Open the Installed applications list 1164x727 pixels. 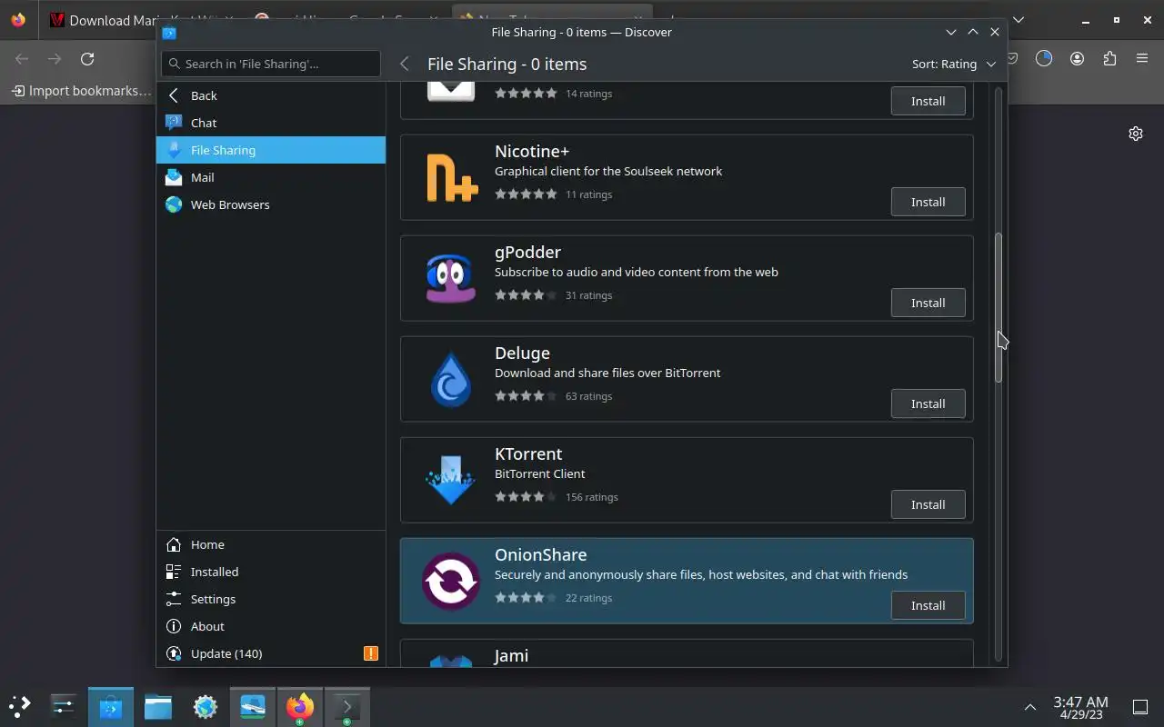point(271,572)
